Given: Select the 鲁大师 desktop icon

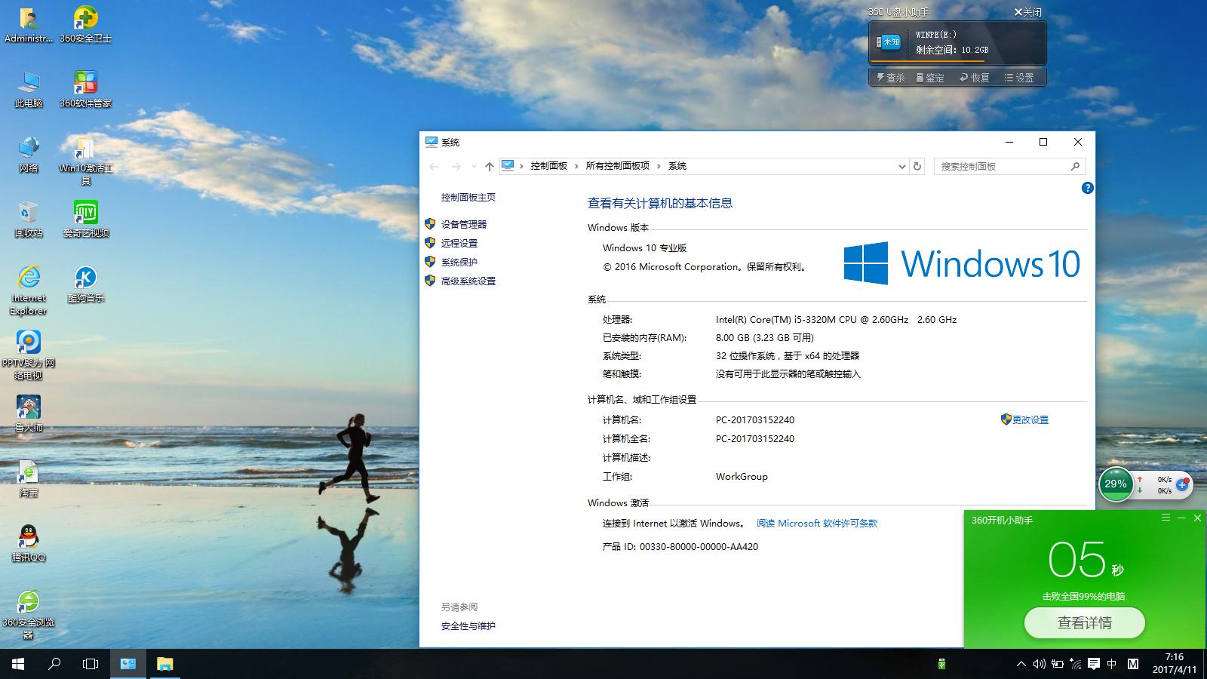Looking at the screenshot, I should [x=29, y=413].
